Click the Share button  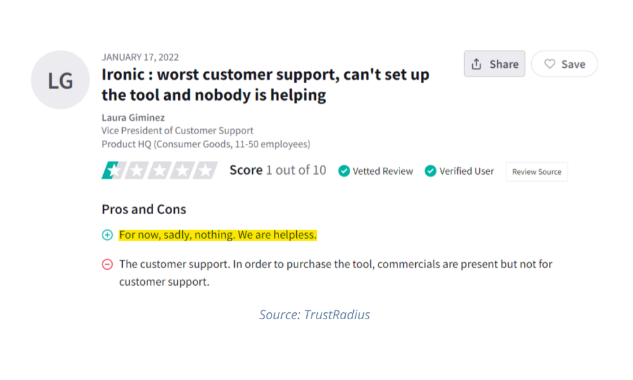click(x=494, y=63)
